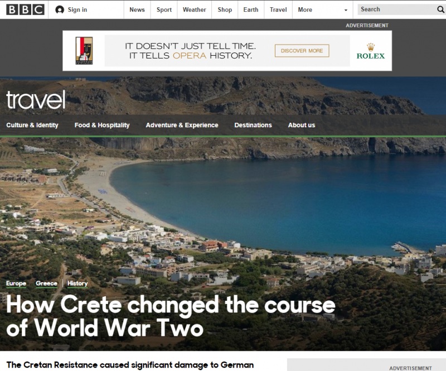Click the Discover More ad button
The image size is (446, 371).
coord(302,51)
